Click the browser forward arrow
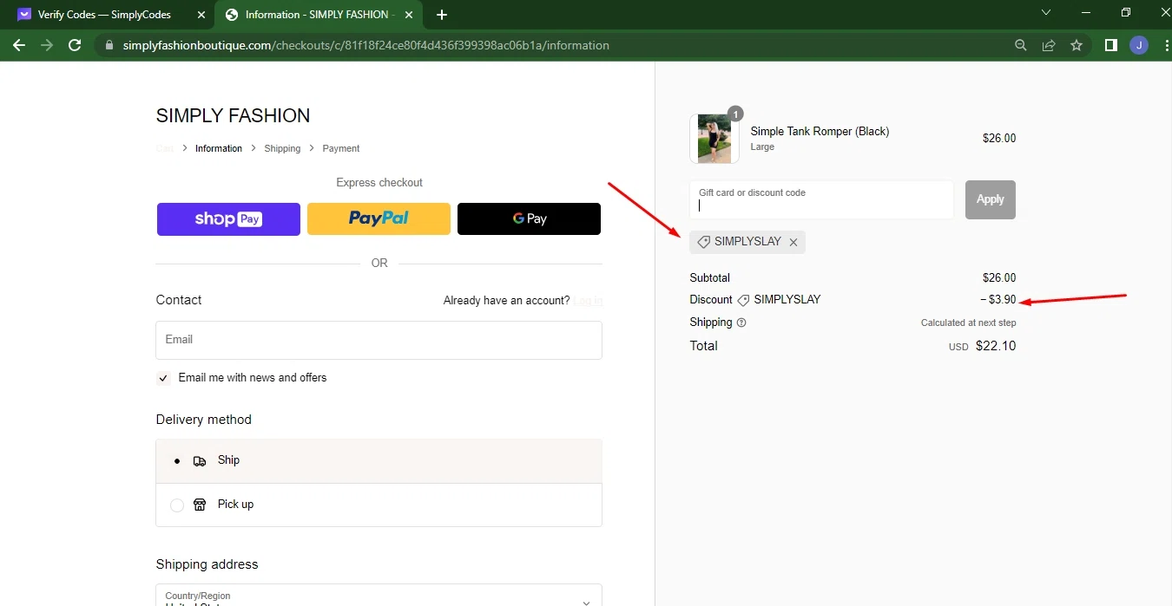1172x606 pixels. 47,45
